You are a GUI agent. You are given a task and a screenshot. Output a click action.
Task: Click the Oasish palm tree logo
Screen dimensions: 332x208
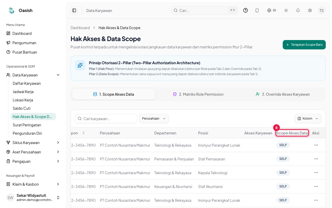tap(11, 10)
